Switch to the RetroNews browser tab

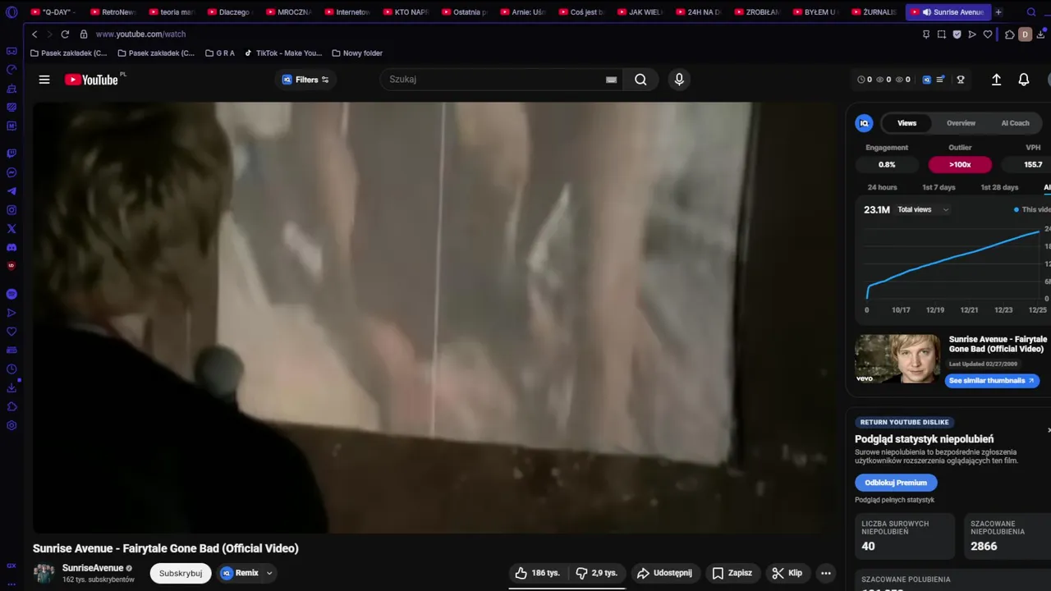(x=112, y=12)
